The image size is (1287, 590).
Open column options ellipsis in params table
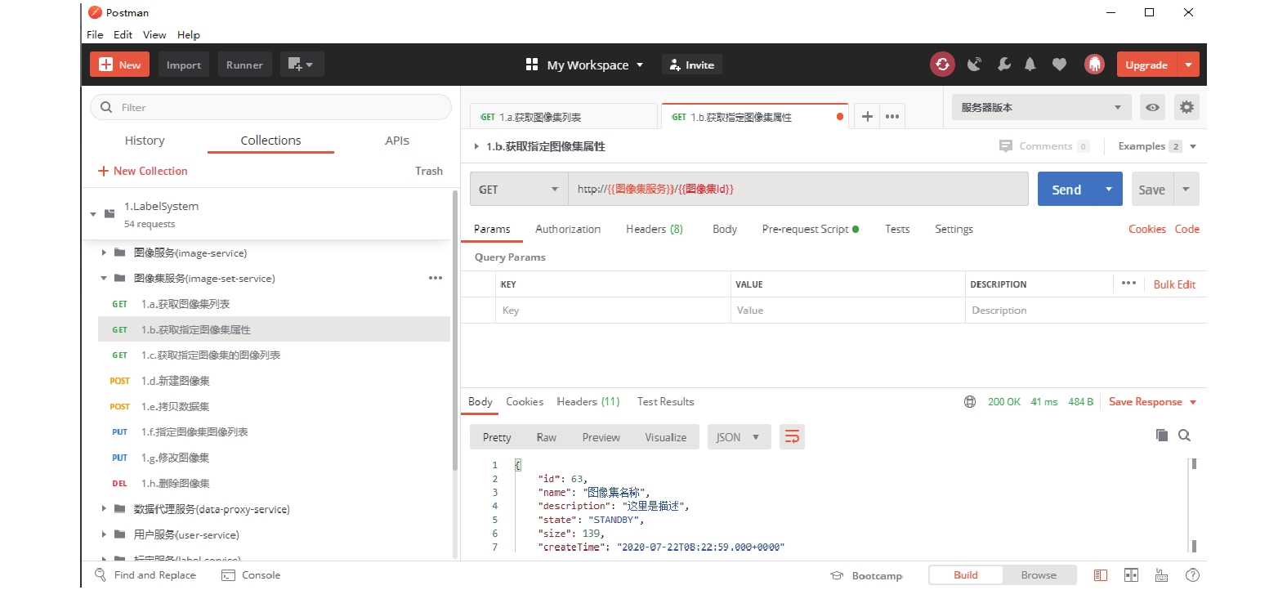coord(1128,284)
